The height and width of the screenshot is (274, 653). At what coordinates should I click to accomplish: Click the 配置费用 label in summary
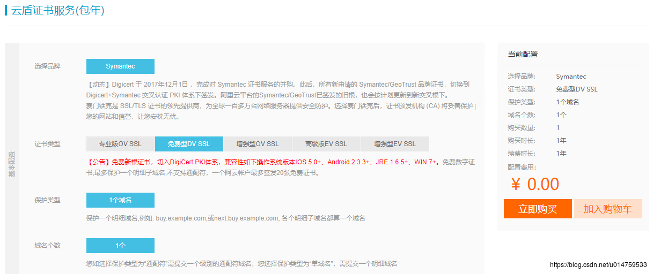tap(522, 168)
